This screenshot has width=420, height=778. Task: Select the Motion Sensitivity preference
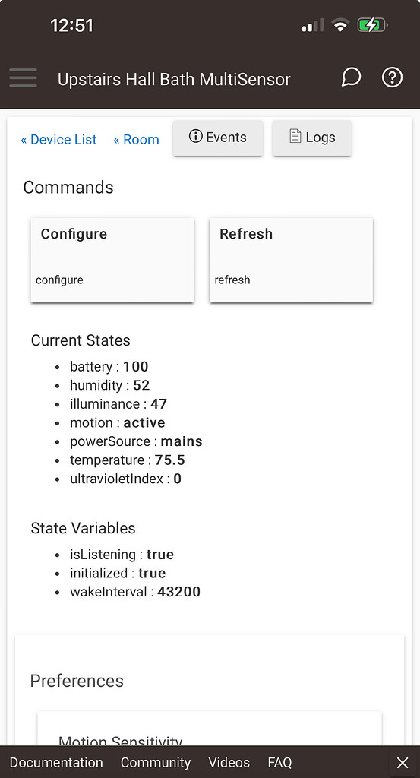tap(121, 742)
